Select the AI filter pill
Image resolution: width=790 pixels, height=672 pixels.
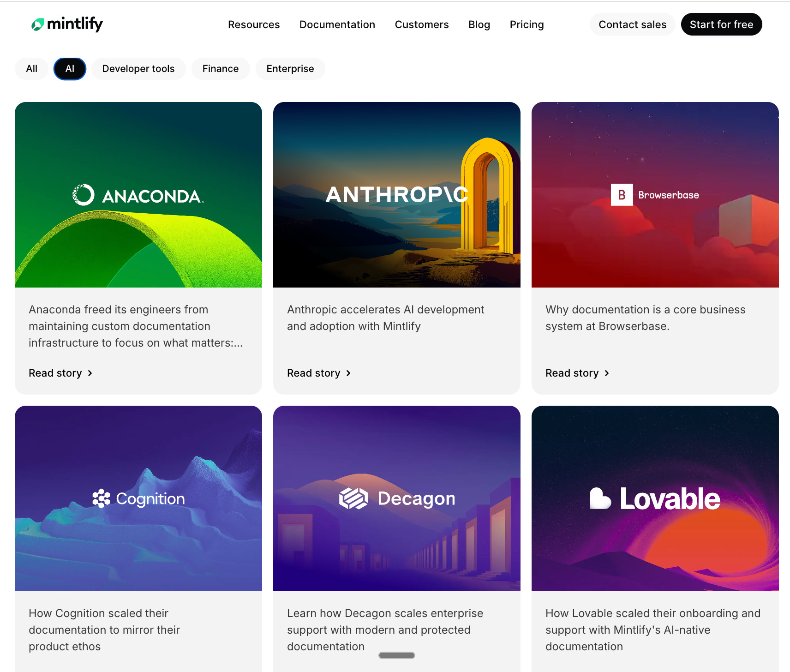click(x=70, y=69)
